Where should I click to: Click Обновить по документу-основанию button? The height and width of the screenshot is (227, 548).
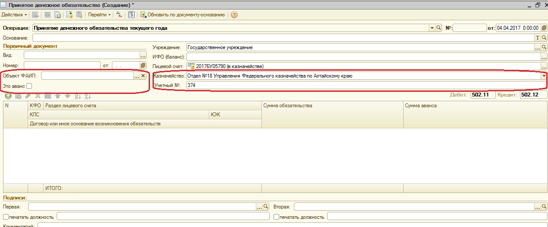[182, 15]
